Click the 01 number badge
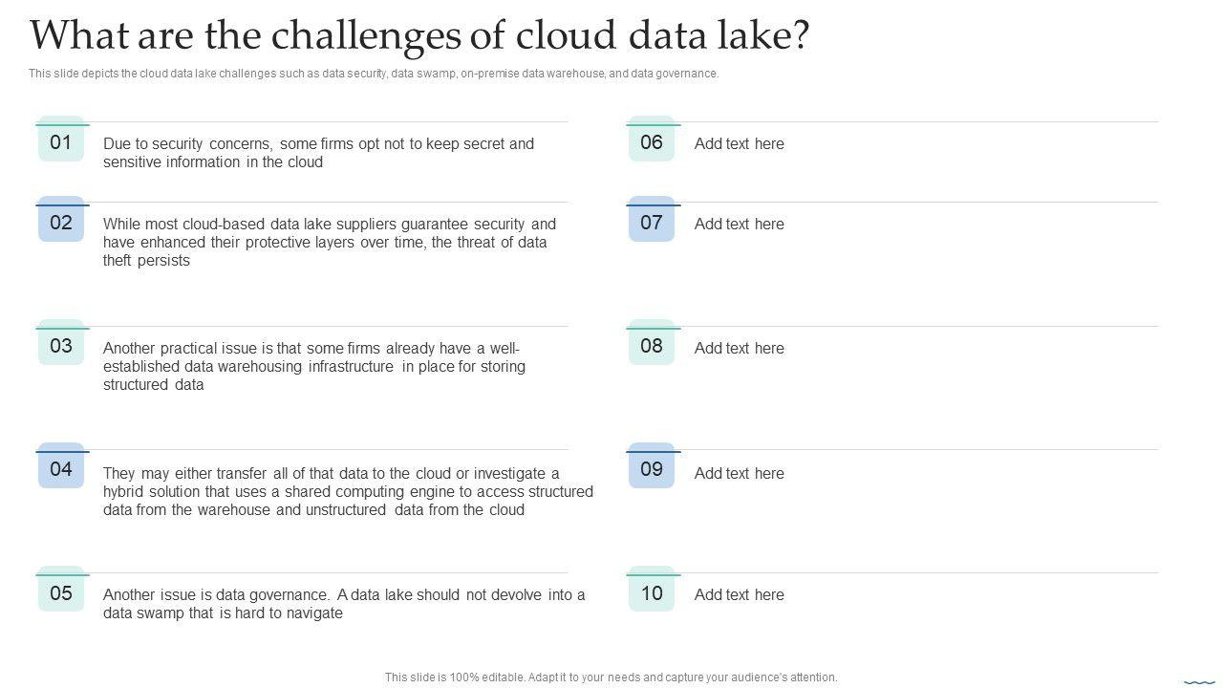1223x688 pixels. 61,141
